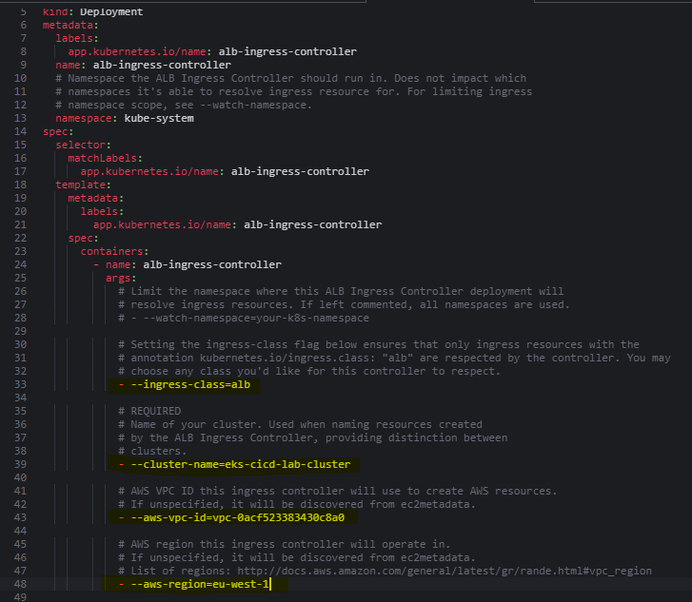This screenshot has width=692, height=602.
Task: Click 'args:' key on line 25
Action: [x=121, y=278]
